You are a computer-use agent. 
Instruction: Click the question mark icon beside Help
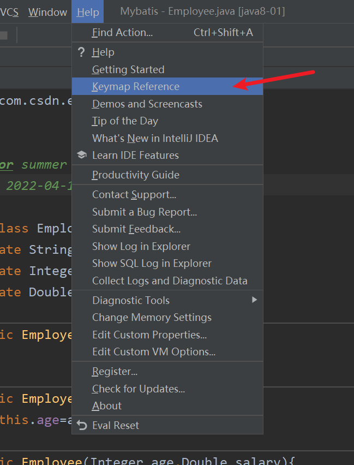coord(81,52)
